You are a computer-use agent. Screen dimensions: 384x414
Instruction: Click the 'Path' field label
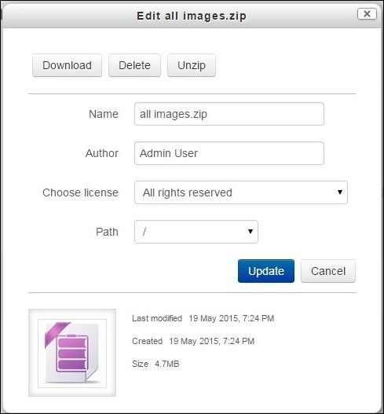(107, 232)
